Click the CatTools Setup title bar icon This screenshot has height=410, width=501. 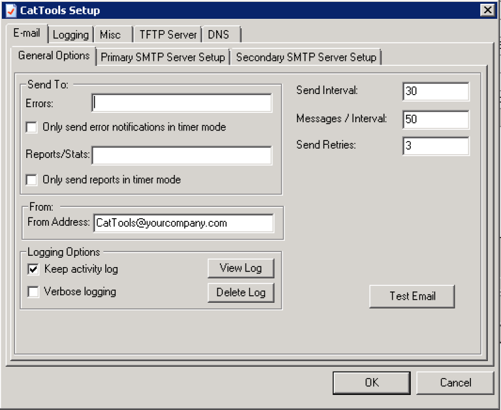coord(11,10)
